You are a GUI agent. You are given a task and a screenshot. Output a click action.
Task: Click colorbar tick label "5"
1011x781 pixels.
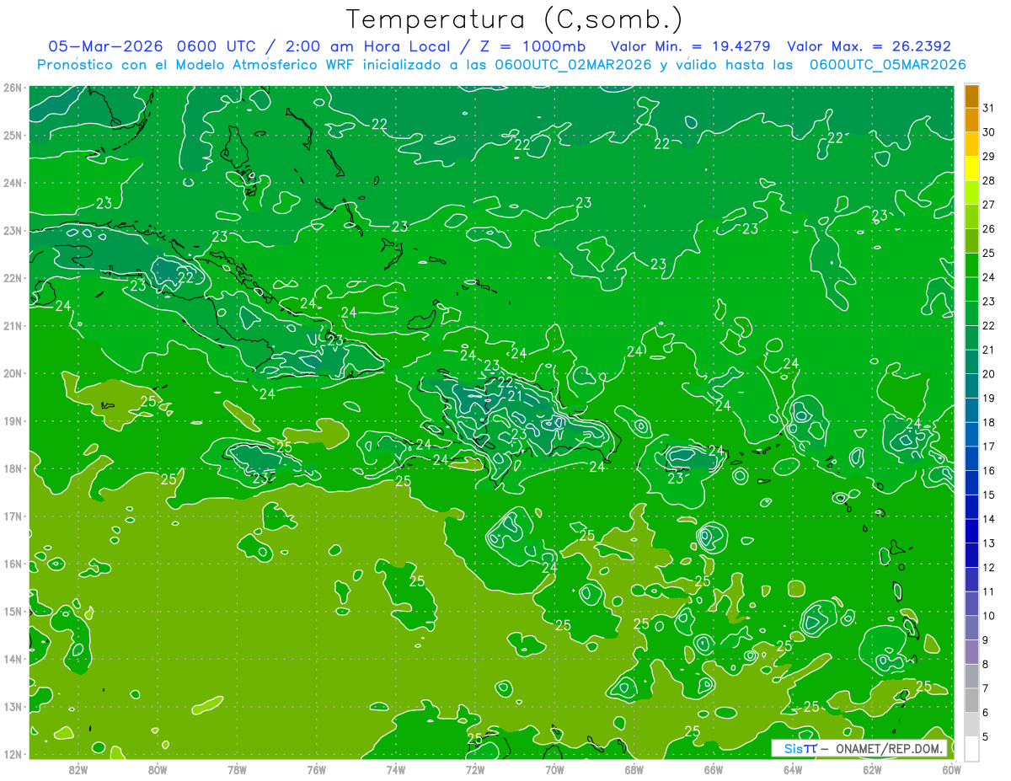point(986,736)
